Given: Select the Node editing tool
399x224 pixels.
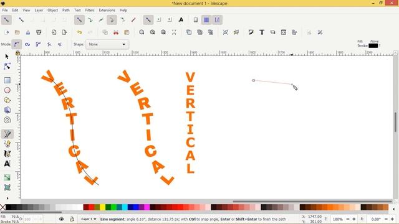Looking at the screenshot, I should point(7,67).
